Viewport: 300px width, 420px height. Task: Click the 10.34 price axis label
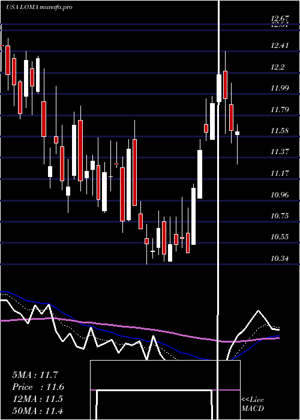(x=280, y=259)
